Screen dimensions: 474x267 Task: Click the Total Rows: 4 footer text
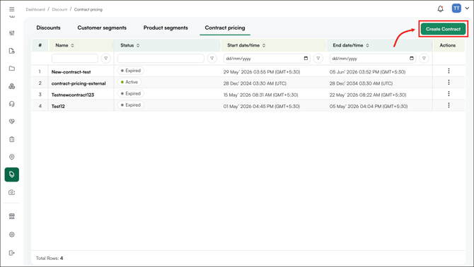coord(50,259)
